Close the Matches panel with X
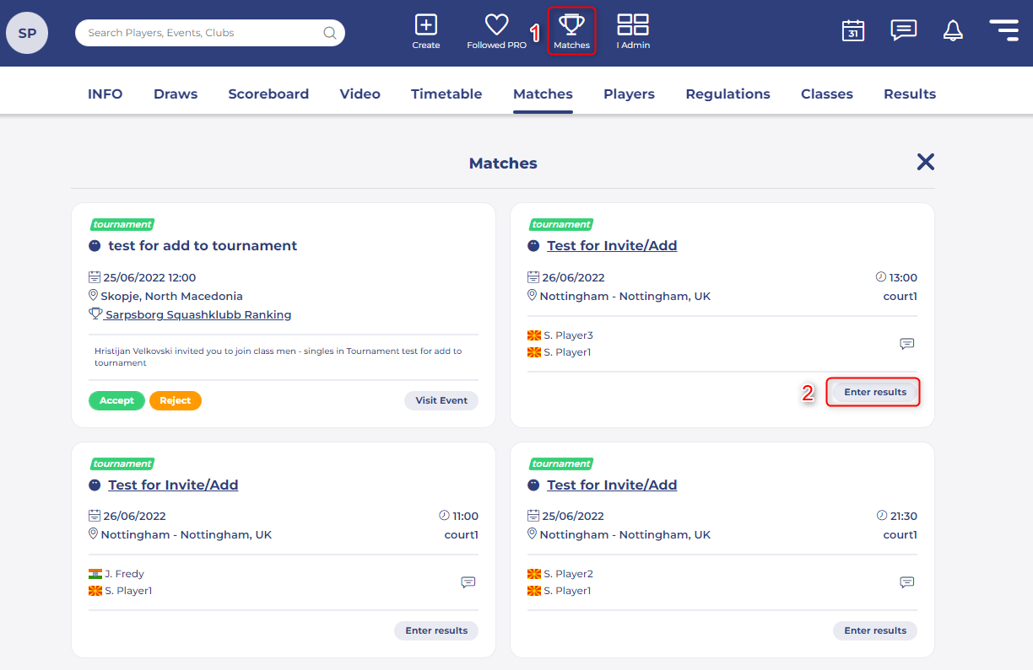The image size is (1033, 670). coord(926,162)
